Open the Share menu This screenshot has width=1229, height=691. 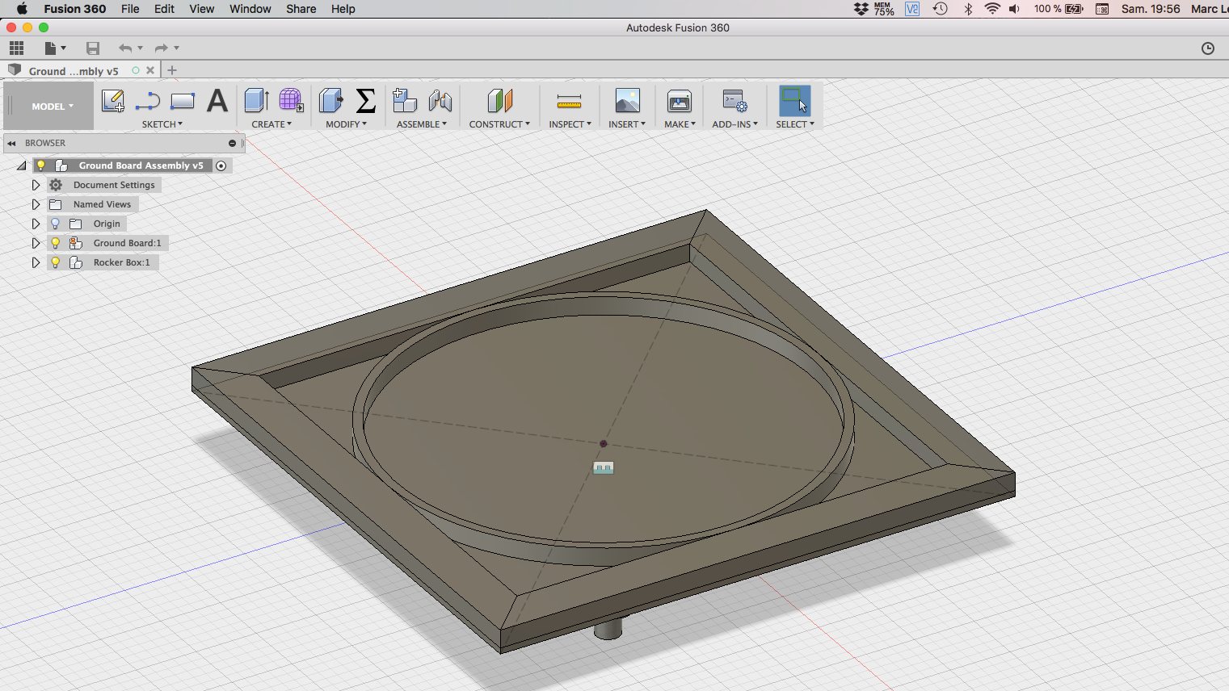[301, 9]
